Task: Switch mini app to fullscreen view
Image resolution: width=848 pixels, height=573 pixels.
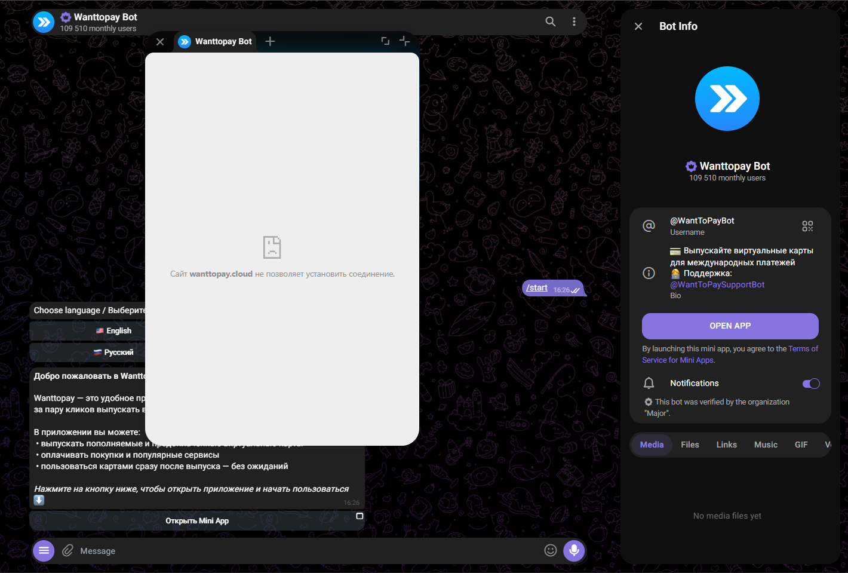Action: (385, 41)
